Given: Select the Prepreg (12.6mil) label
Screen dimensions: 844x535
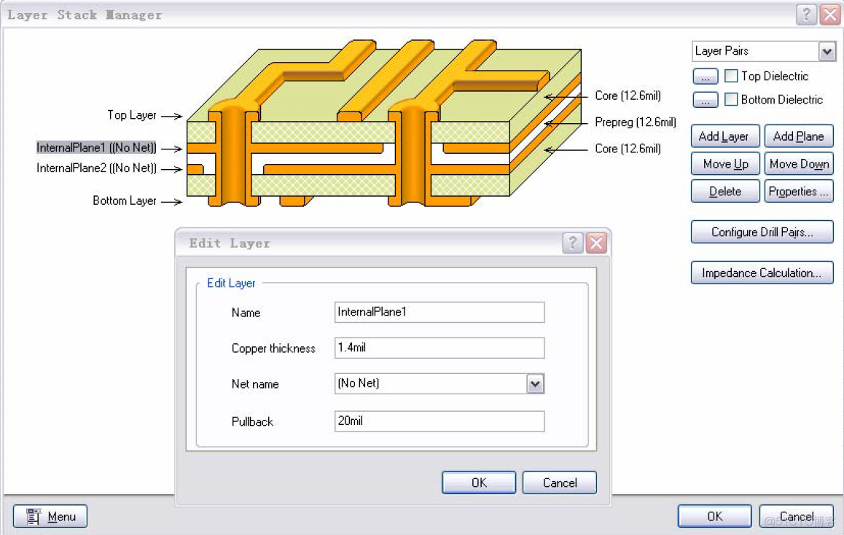Looking at the screenshot, I should pos(635,122).
